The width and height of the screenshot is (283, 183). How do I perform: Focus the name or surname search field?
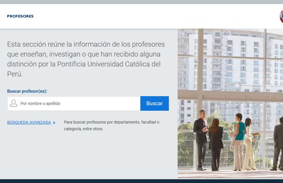click(74, 103)
